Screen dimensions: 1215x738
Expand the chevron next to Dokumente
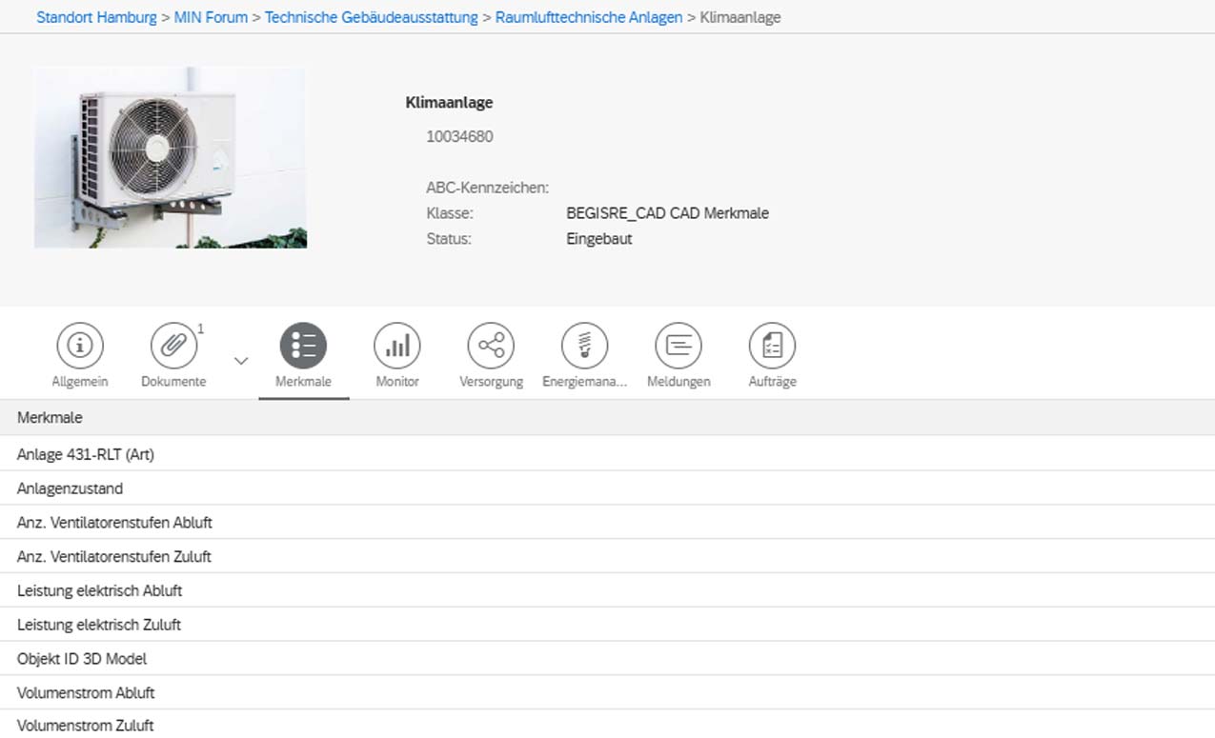pos(241,361)
